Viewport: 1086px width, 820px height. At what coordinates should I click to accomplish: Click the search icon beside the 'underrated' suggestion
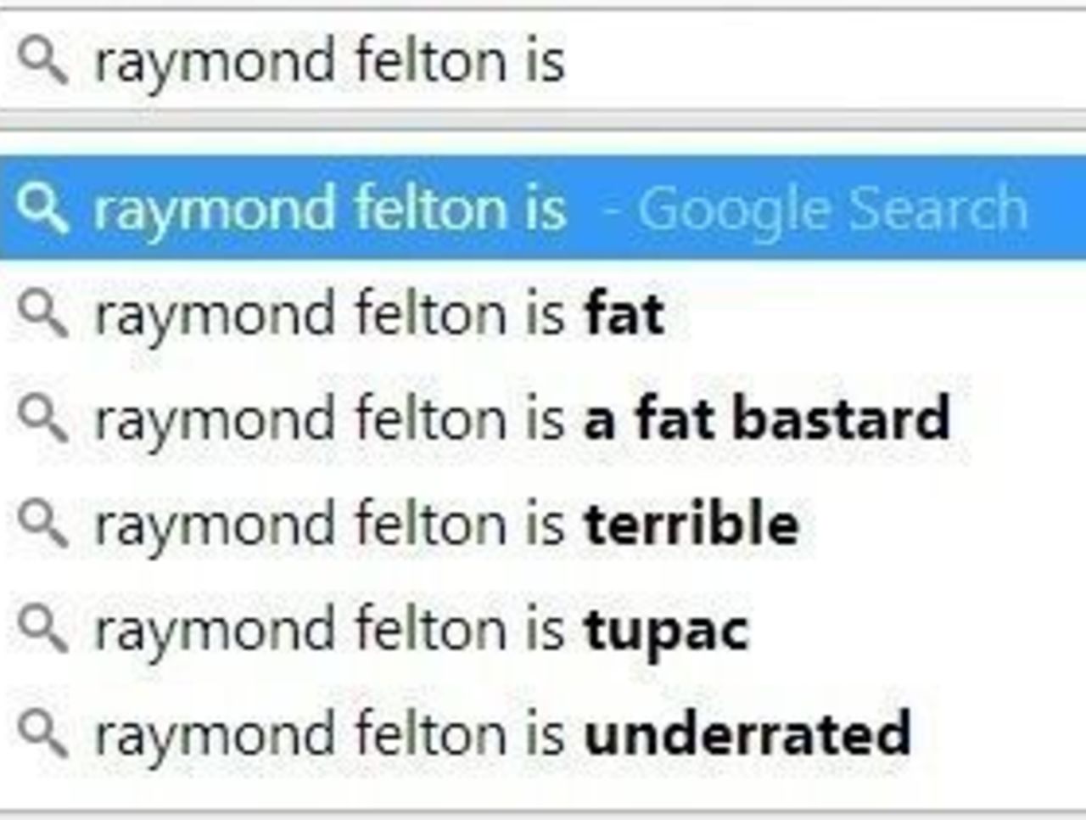click(42, 734)
